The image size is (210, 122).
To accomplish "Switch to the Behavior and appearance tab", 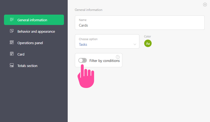I will 36,31.
